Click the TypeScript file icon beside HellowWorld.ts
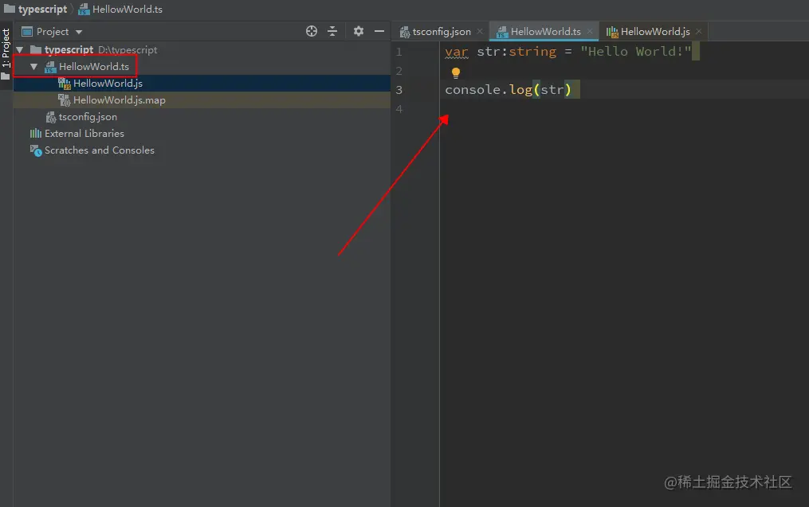Image resolution: width=809 pixels, height=507 pixels. [50, 67]
